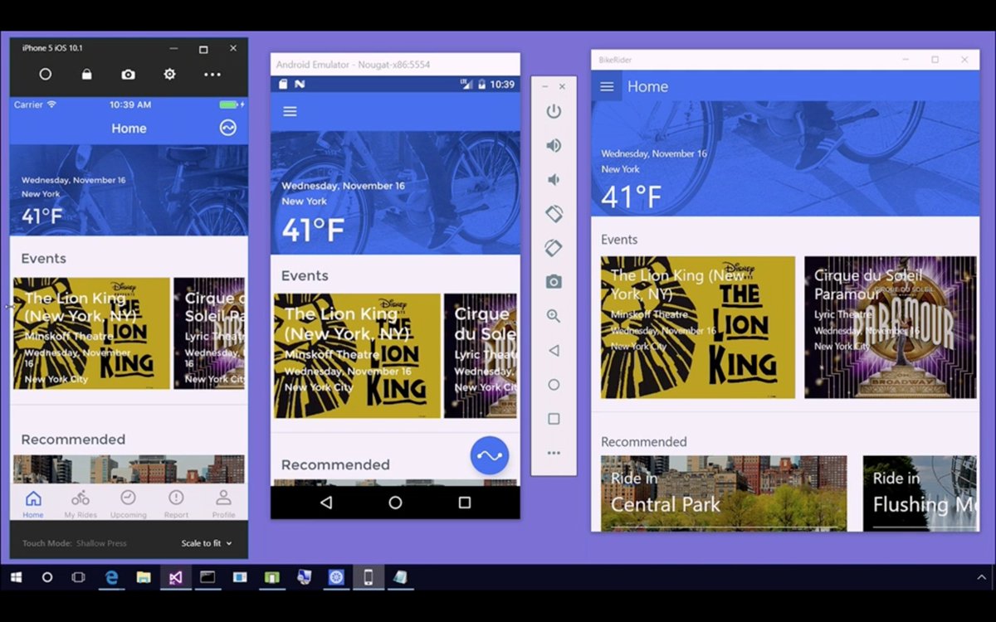The width and height of the screenshot is (996, 622).
Task: Click Cortana circle on taskbar
Action: (x=47, y=577)
